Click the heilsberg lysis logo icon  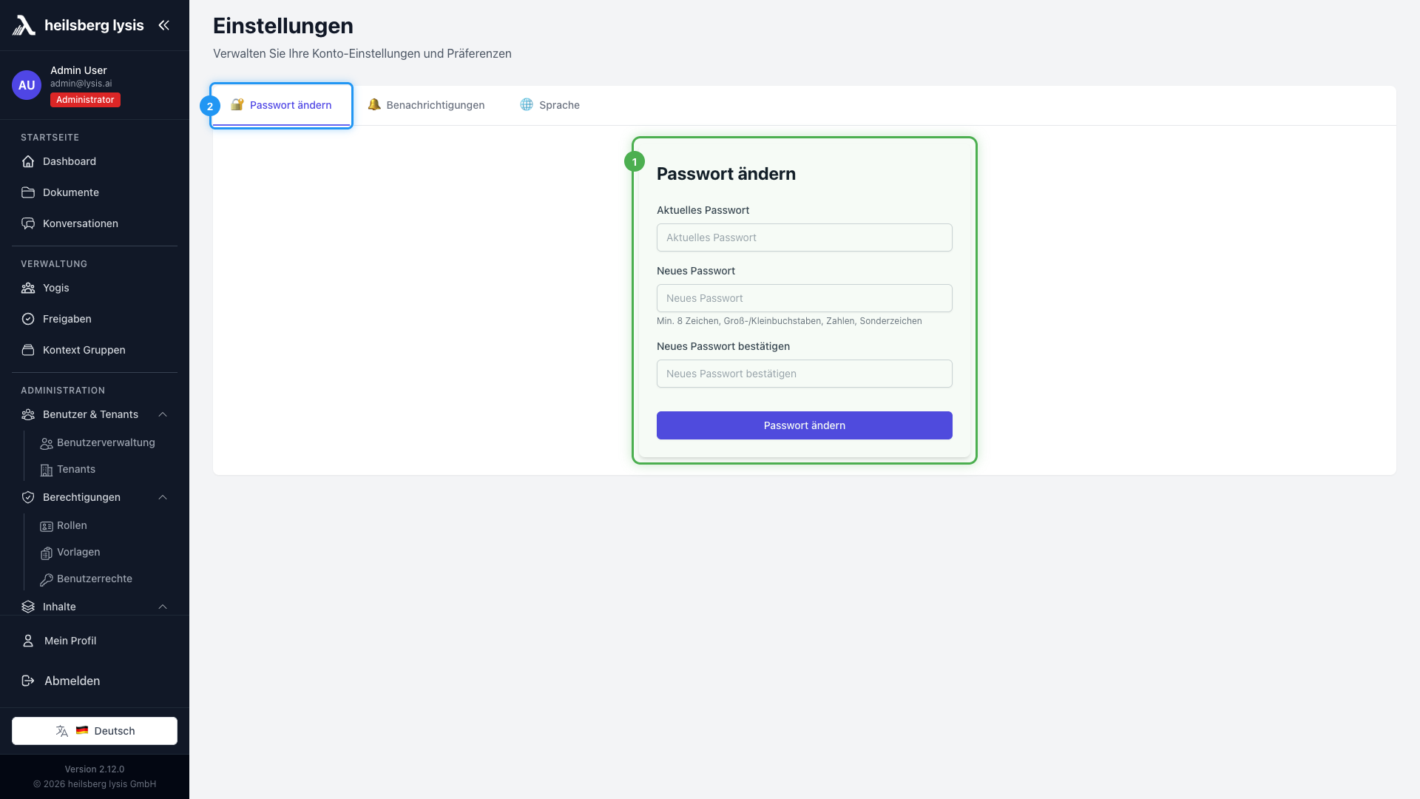tap(24, 25)
